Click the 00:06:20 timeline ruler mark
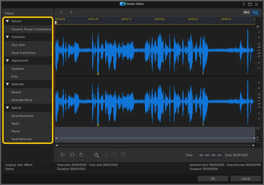264x185 pixels. 193,19
